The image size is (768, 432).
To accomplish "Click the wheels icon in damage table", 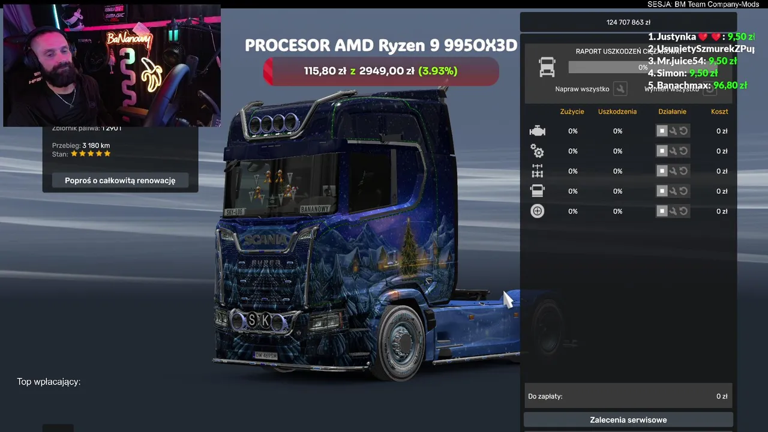I will [x=537, y=211].
